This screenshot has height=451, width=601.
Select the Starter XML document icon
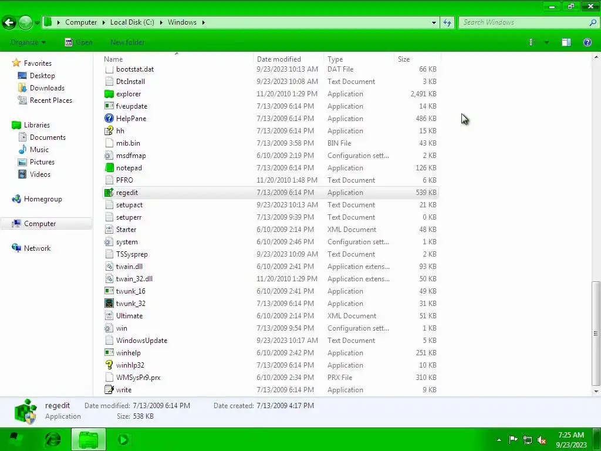point(109,230)
